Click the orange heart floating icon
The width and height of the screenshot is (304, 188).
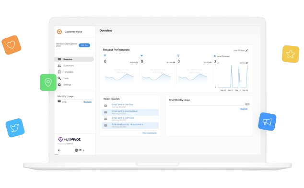click(x=11, y=45)
